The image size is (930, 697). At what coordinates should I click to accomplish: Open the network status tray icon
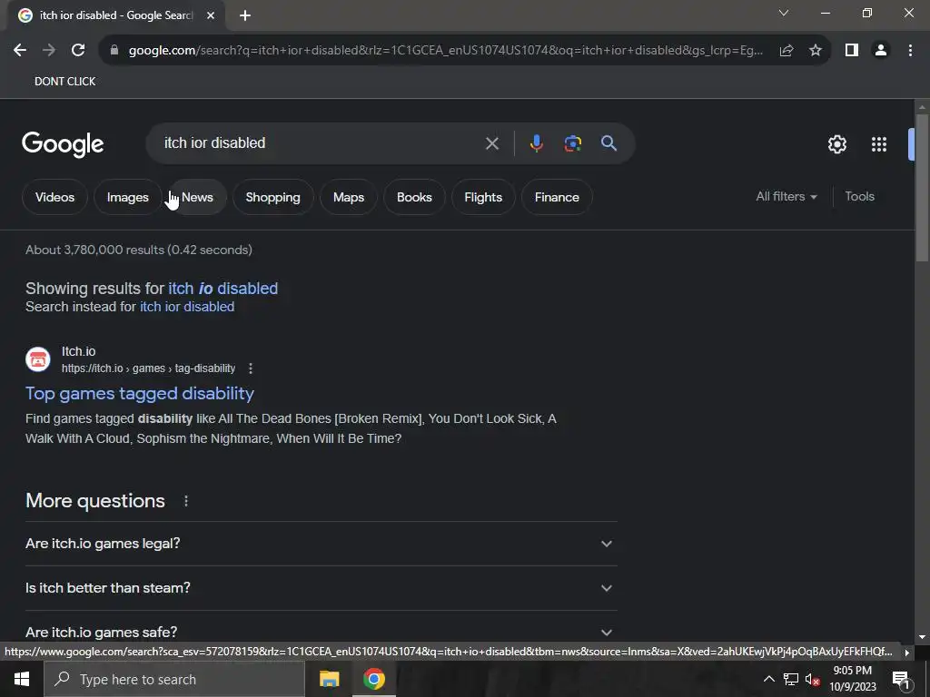(791, 679)
